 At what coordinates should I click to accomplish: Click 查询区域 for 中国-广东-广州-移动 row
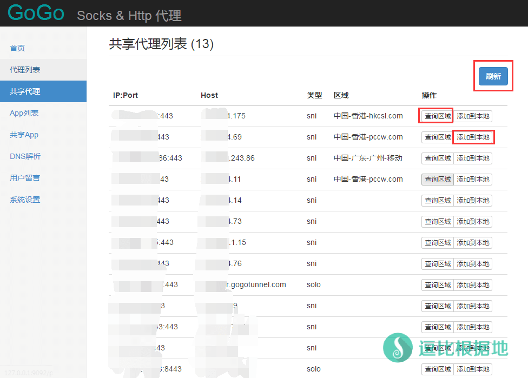[437, 158]
